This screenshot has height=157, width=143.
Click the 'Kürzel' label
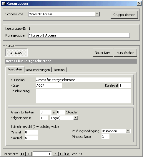(x=15, y=85)
